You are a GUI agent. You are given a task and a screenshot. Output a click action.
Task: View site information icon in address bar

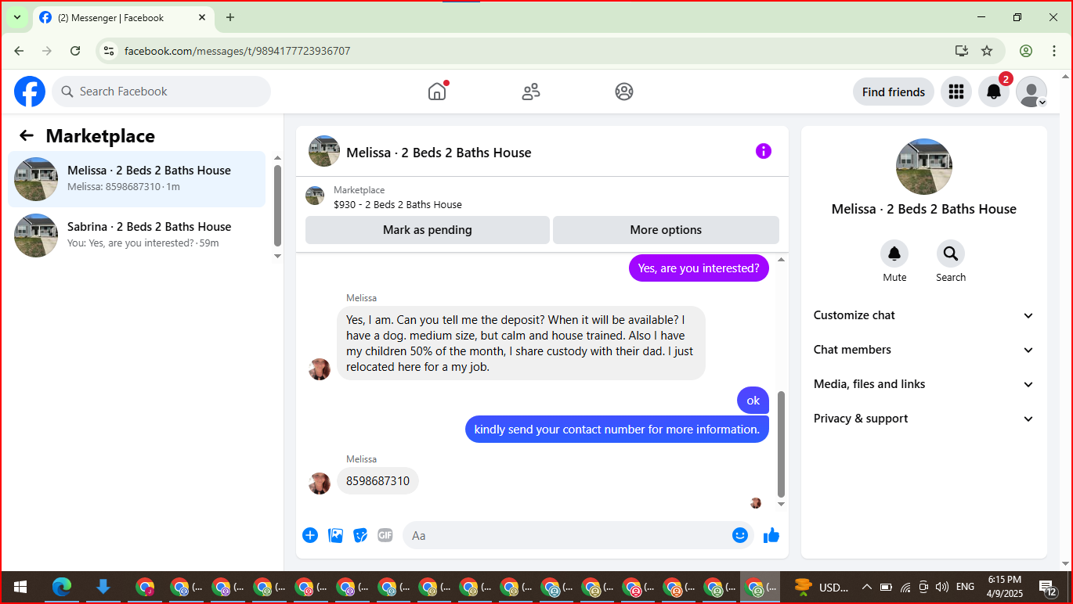point(109,51)
